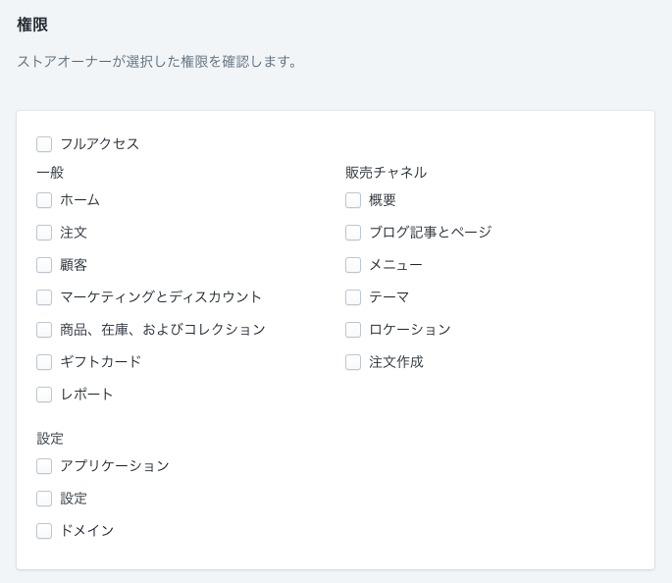Enable the ギフトカード permission

tap(44, 362)
